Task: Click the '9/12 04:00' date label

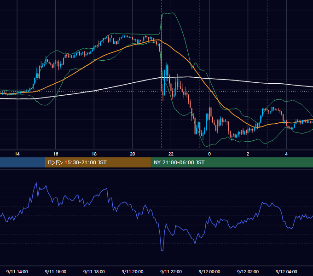Action: pos(286,271)
